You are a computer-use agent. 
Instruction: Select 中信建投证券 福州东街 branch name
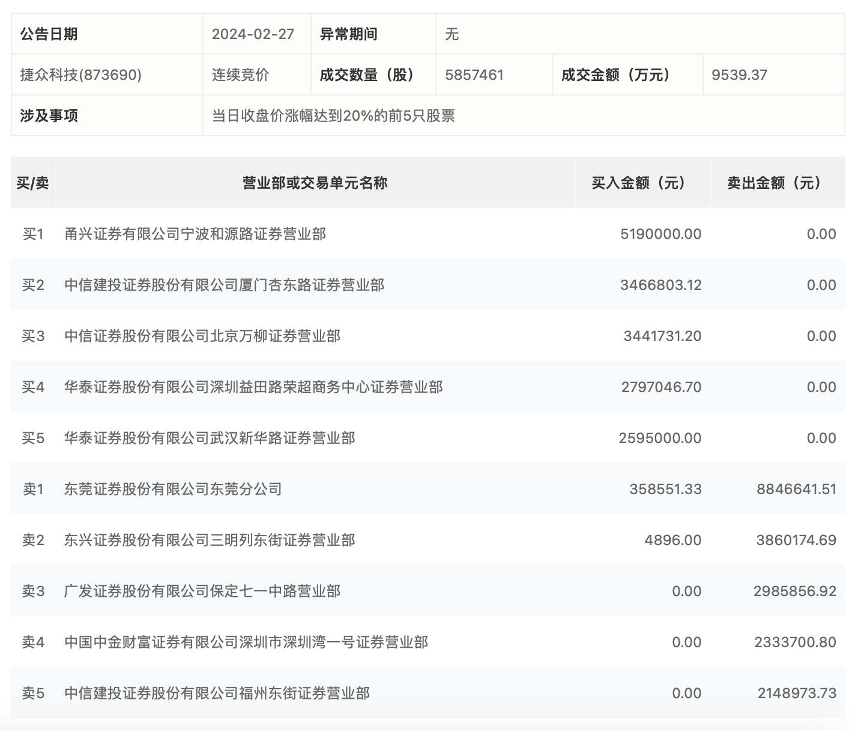[217, 693]
